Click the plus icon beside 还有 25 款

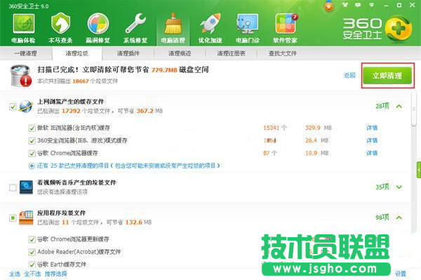coord(32,166)
